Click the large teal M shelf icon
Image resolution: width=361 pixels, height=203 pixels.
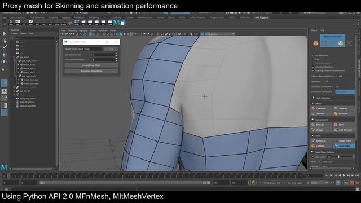coord(117,23)
